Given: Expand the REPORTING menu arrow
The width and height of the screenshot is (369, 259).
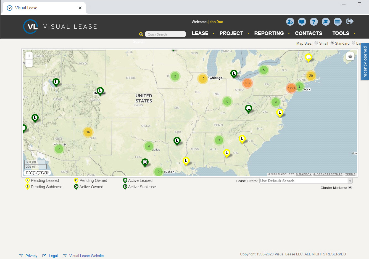Looking at the screenshot, I should pos(289,33).
